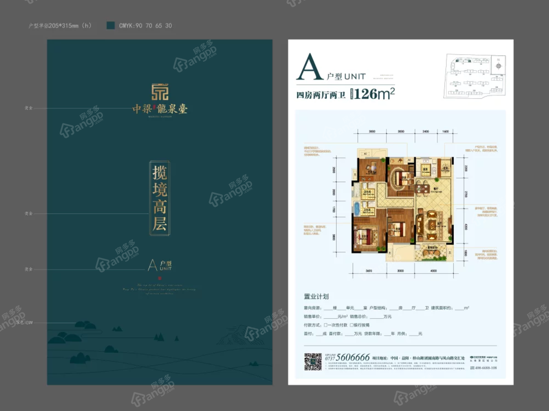Click the 0737 5606666 VIP phone number

tap(348, 357)
